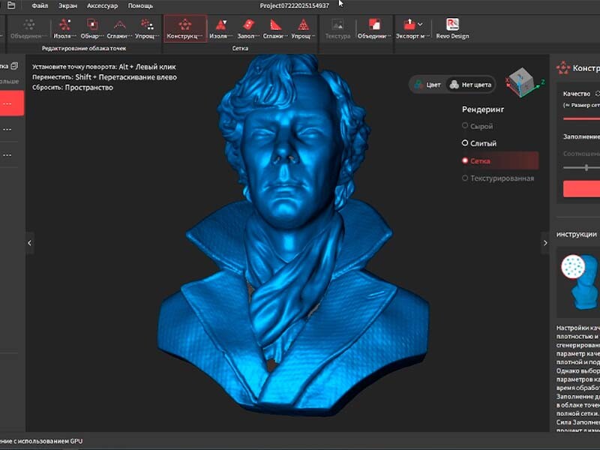Open the Аксессуар menu
The image size is (600, 450).
tap(102, 6)
